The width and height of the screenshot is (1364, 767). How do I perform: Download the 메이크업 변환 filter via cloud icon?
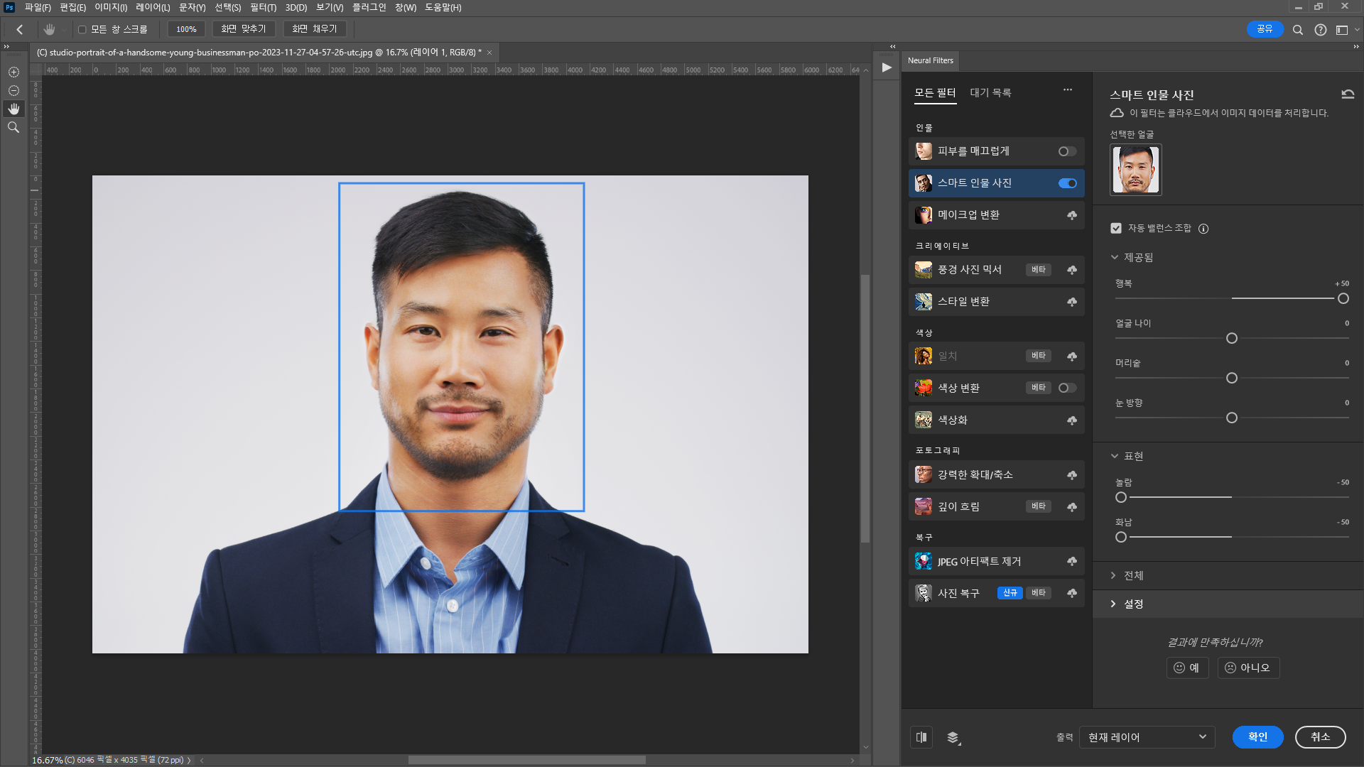pos(1071,215)
